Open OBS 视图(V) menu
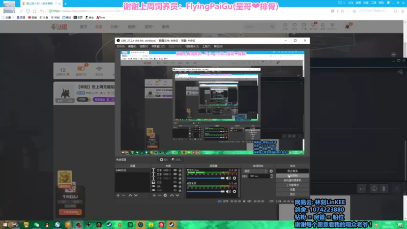The image size is (407, 229). pyautogui.click(x=143, y=46)
